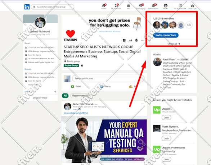Image resolution: width=211 pixels, height=165 pixels.
Task: Join the Upwork group with 141,236 members
Action: 166,118
